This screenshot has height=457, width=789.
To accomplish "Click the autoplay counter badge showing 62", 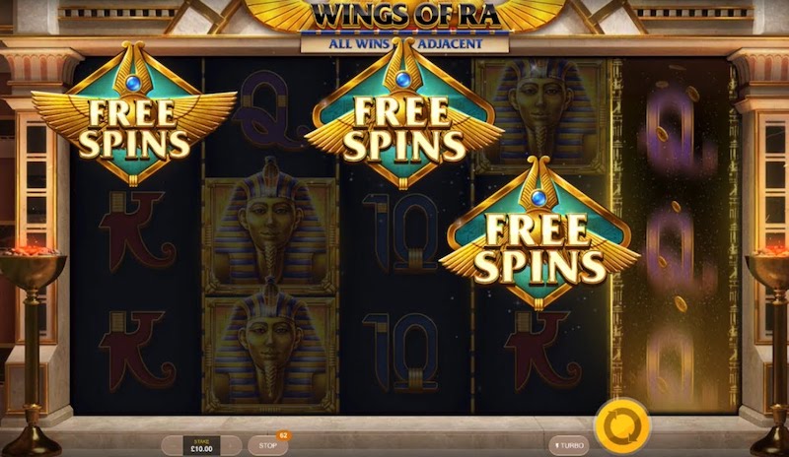I will 283,435.
